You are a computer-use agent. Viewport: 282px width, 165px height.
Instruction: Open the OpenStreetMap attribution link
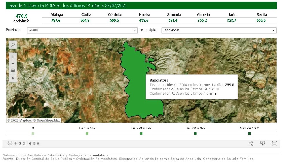48,120
